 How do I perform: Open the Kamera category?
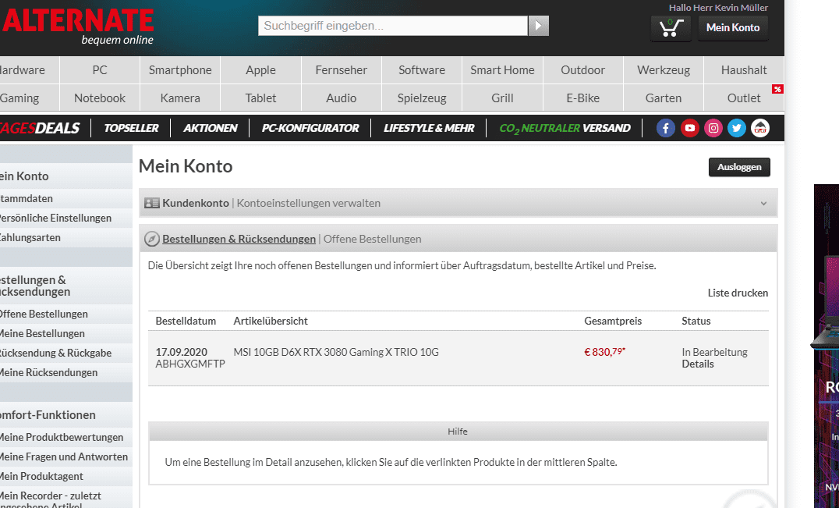pyautogui.click(x=180, y=98)
